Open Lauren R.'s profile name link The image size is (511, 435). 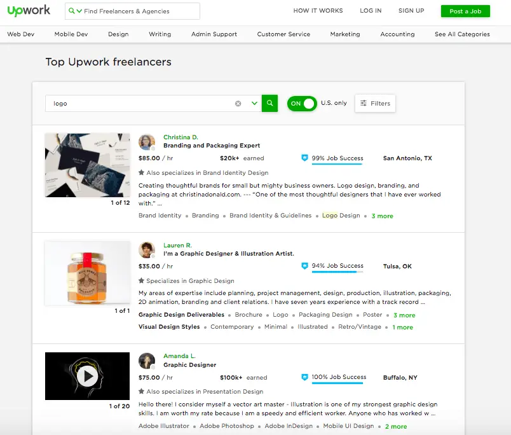[177, 245]
